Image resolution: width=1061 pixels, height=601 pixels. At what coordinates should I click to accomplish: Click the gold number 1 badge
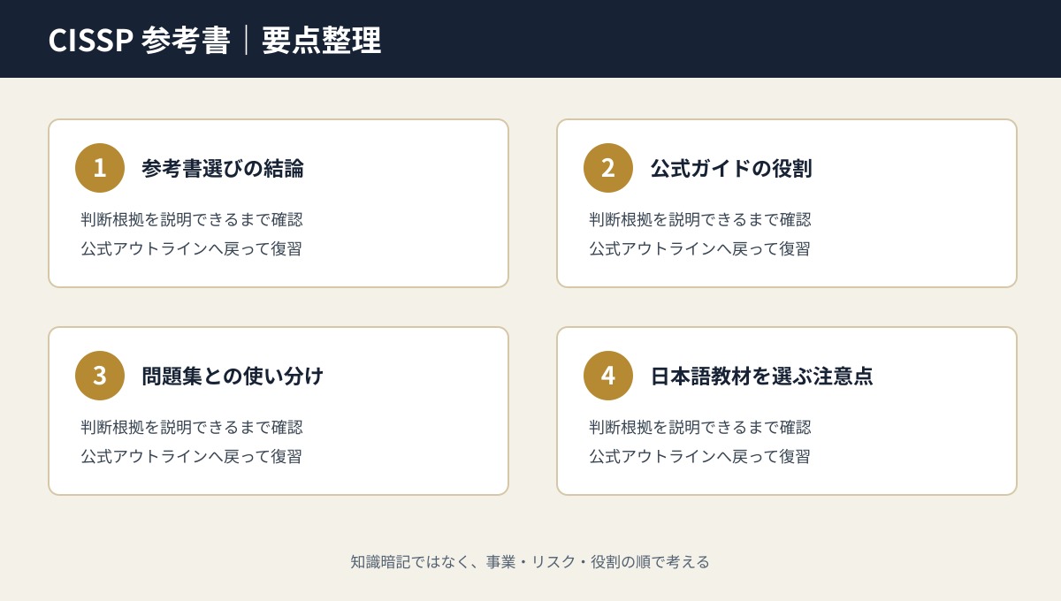tap(100, 168)
